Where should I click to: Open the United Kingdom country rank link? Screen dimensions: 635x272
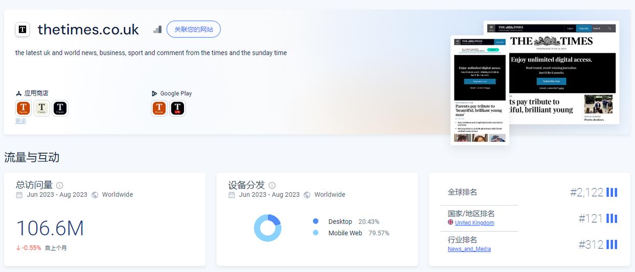tap(474, 223)
